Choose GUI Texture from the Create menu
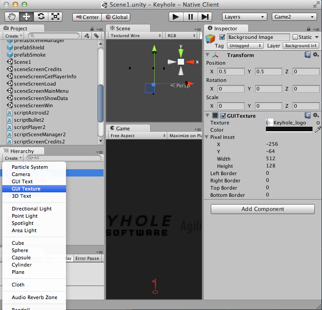This screenshot has height=310, width=322. coord(26,189)
